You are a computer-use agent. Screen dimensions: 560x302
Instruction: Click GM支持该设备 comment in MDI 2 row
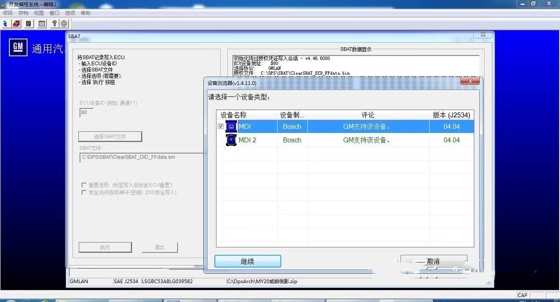(367, 140)
